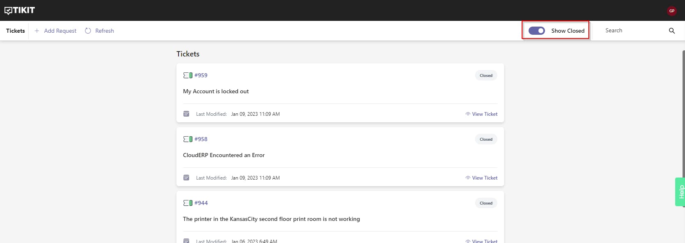Open the Tickets tab

[16, 31]
